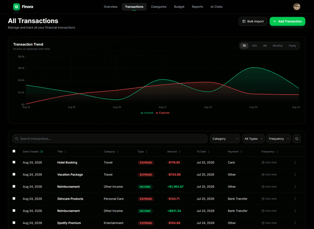The width and height of the screenshot is (314, 229).
Task: Click the Search transactions input field
Action: [110, 139]
